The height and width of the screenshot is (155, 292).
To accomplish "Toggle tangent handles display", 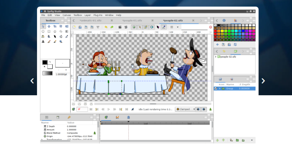I will 146,27.
